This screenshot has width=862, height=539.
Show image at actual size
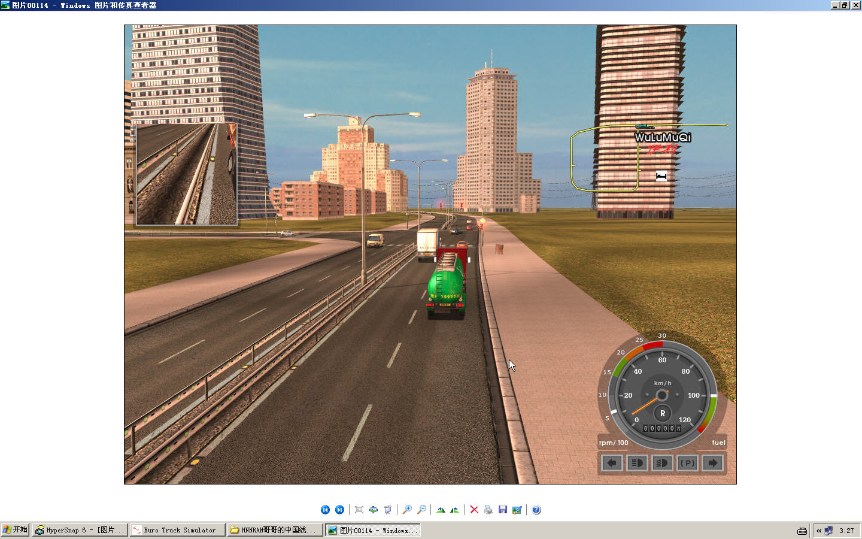point(374,510)
